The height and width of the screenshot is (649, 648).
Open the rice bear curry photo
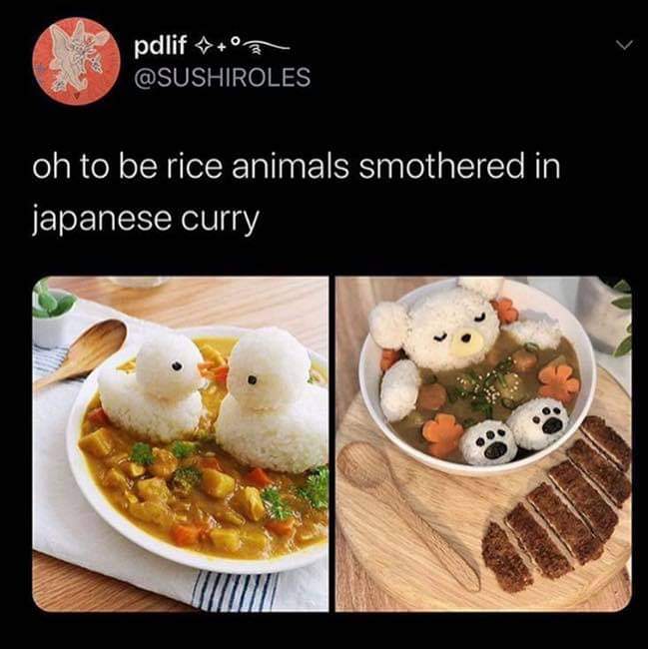click(483, 443)
